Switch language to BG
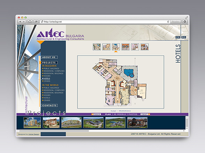205x153 pixels. (x=184, y=37)
